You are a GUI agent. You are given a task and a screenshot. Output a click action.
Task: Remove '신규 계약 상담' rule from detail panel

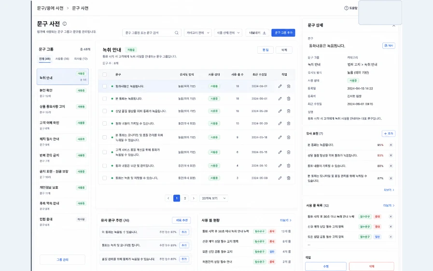pos(391,227)
